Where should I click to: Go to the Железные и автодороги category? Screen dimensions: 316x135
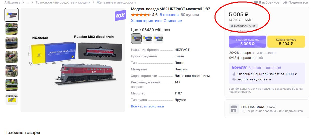(116, 3)
